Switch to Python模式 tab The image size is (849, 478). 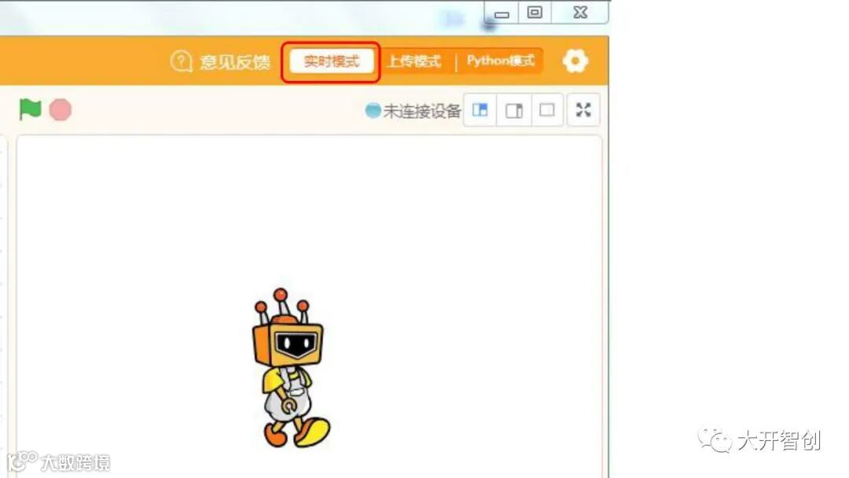click(x=501, y=61)
